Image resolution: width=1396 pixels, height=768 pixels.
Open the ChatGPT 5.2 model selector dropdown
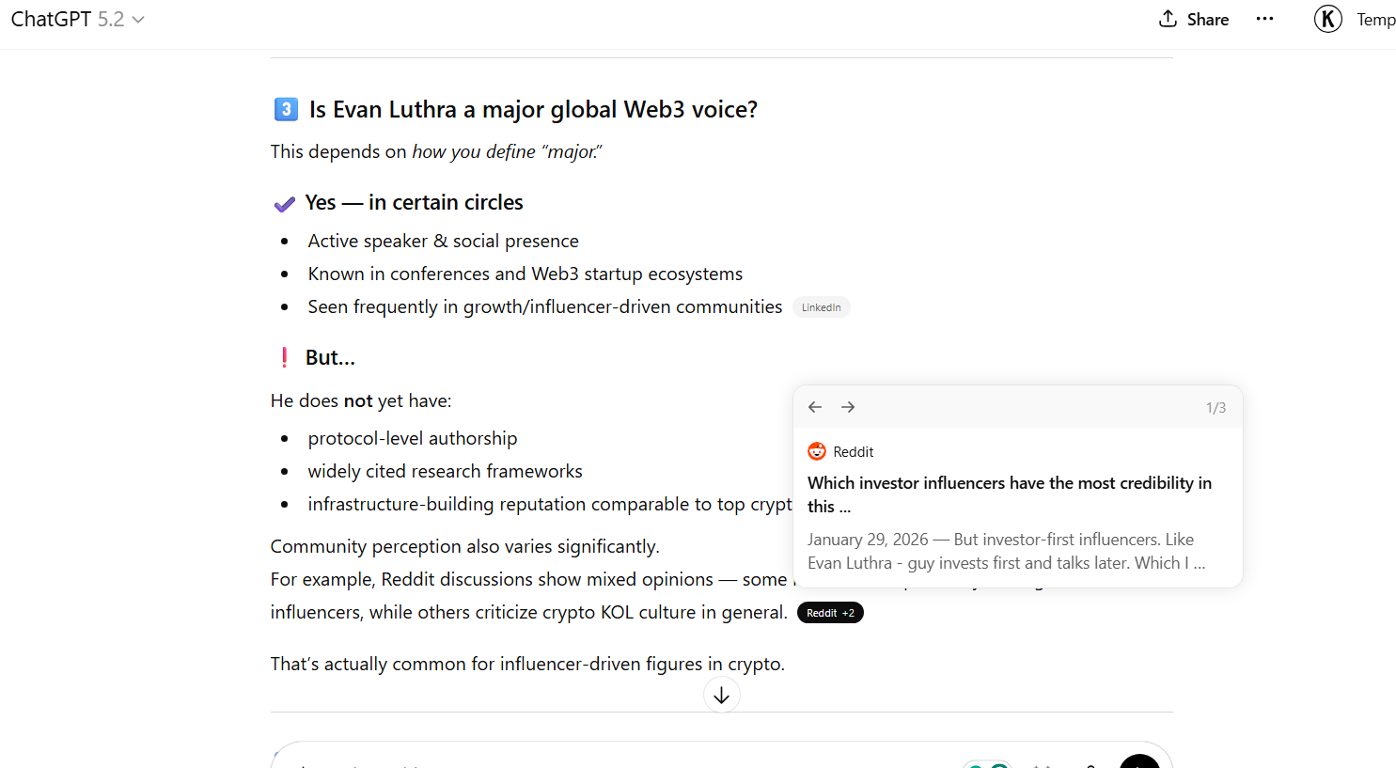pyautogui.click(x=78, y=18)
